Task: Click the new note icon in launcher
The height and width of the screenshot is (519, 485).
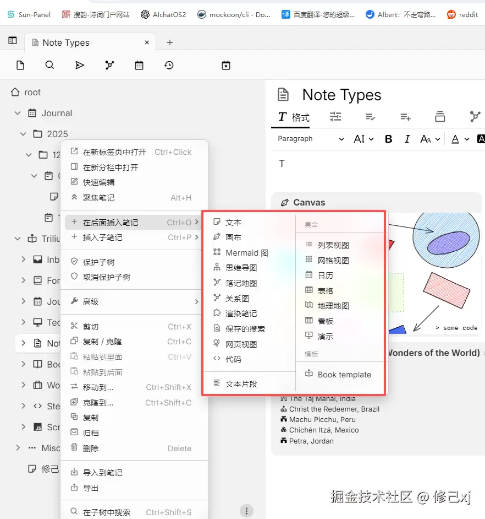Action: [20, 66]
